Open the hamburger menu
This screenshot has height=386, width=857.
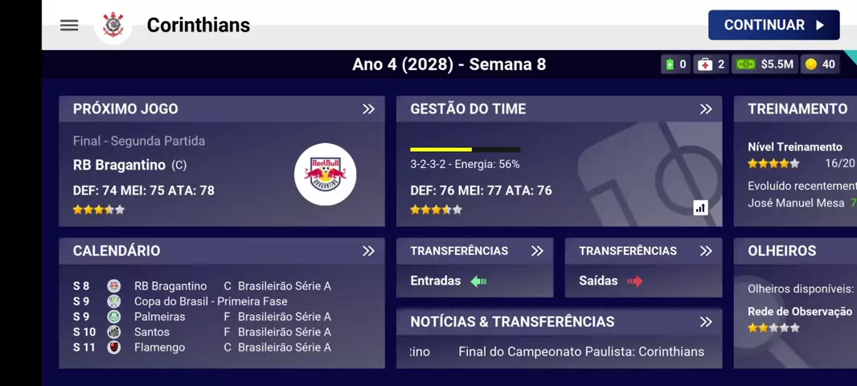pos(69,25)
